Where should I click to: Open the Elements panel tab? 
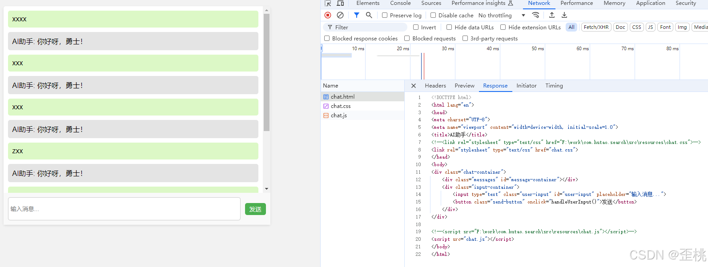(x=368, y=3)
